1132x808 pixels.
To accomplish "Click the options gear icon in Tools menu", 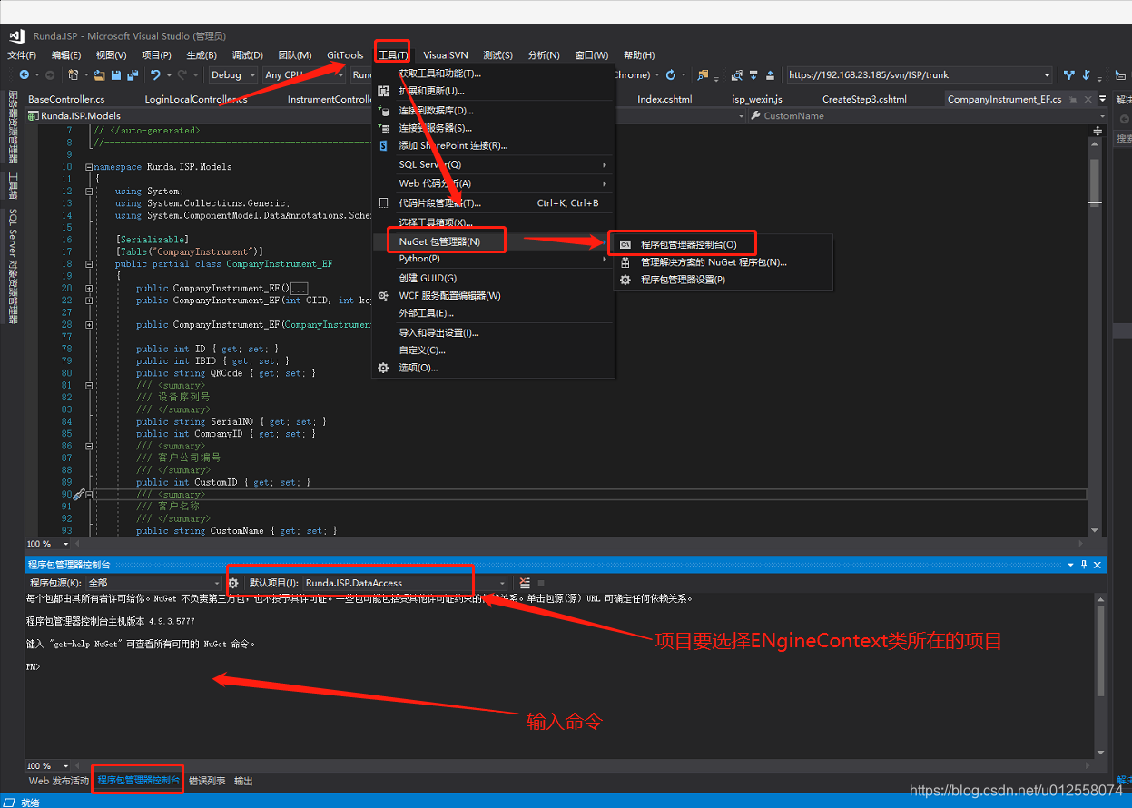I will 383,368.
